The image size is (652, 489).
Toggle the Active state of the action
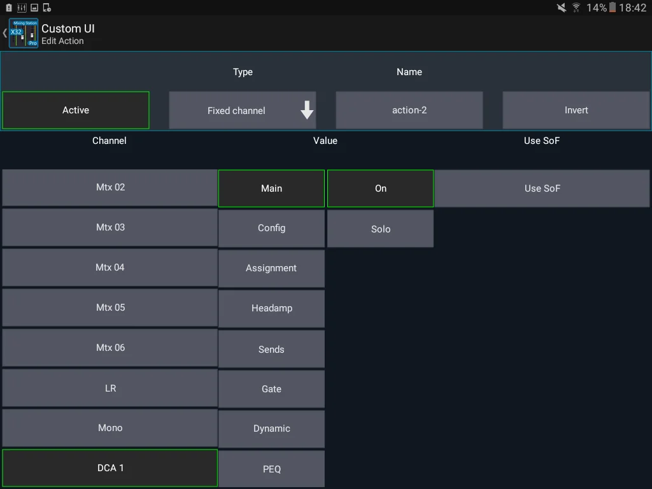point(75,110)
